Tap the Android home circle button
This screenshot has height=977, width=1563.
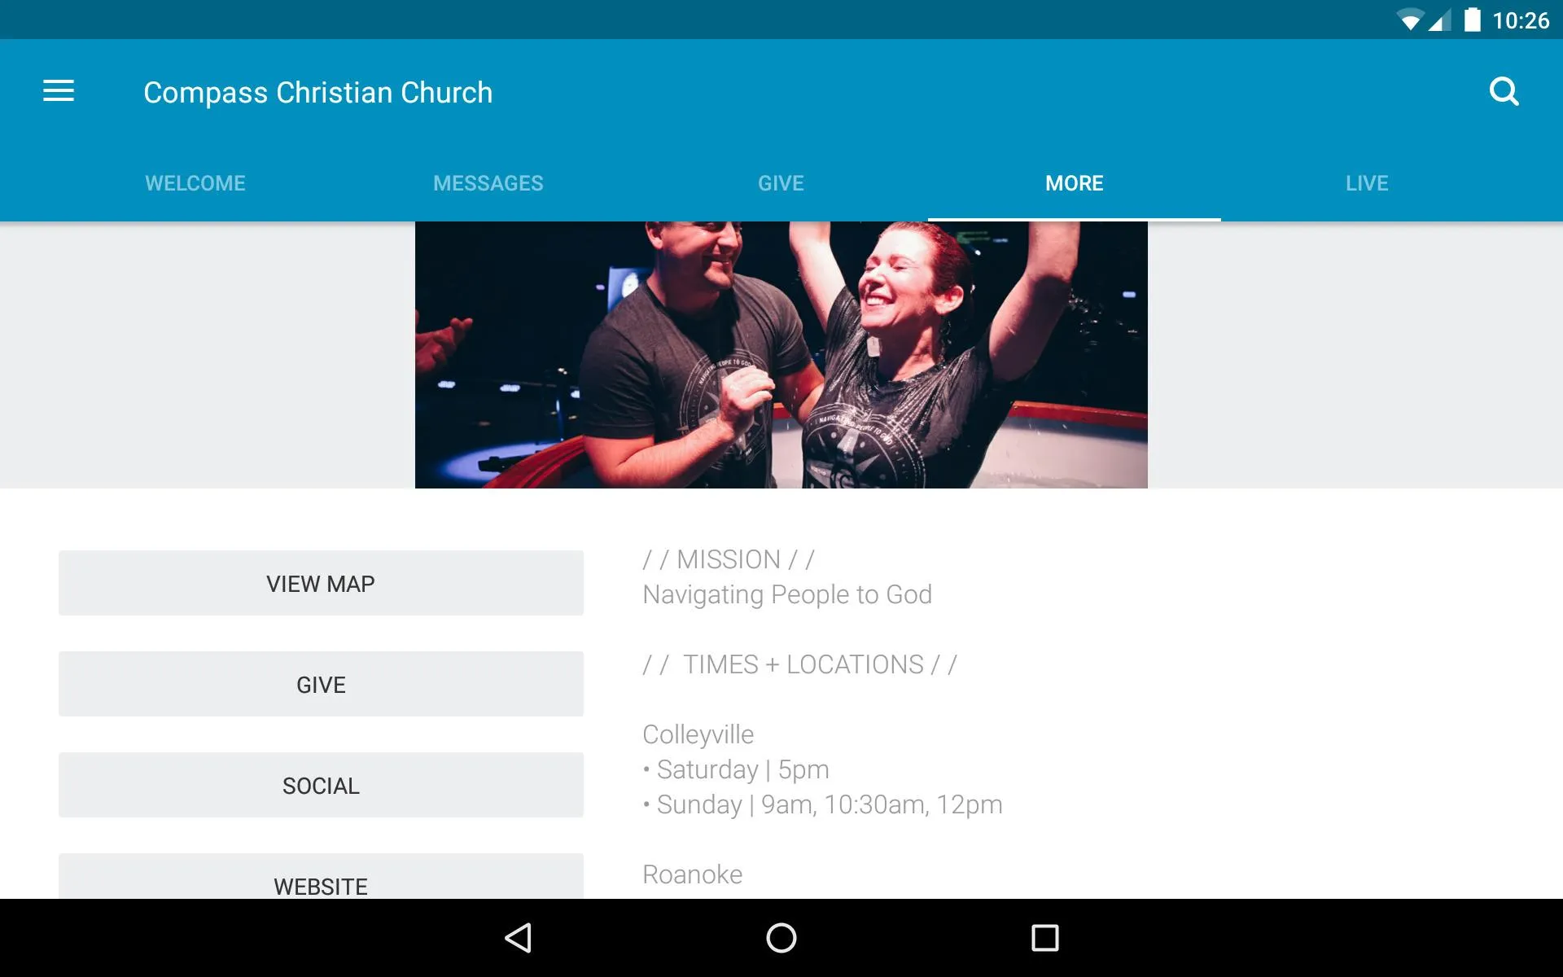(781, 938)
